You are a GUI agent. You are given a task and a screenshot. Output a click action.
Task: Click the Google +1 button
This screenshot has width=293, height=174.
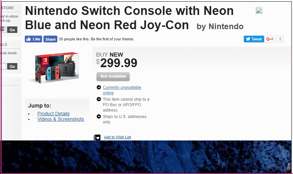click(x=270, y=39)
